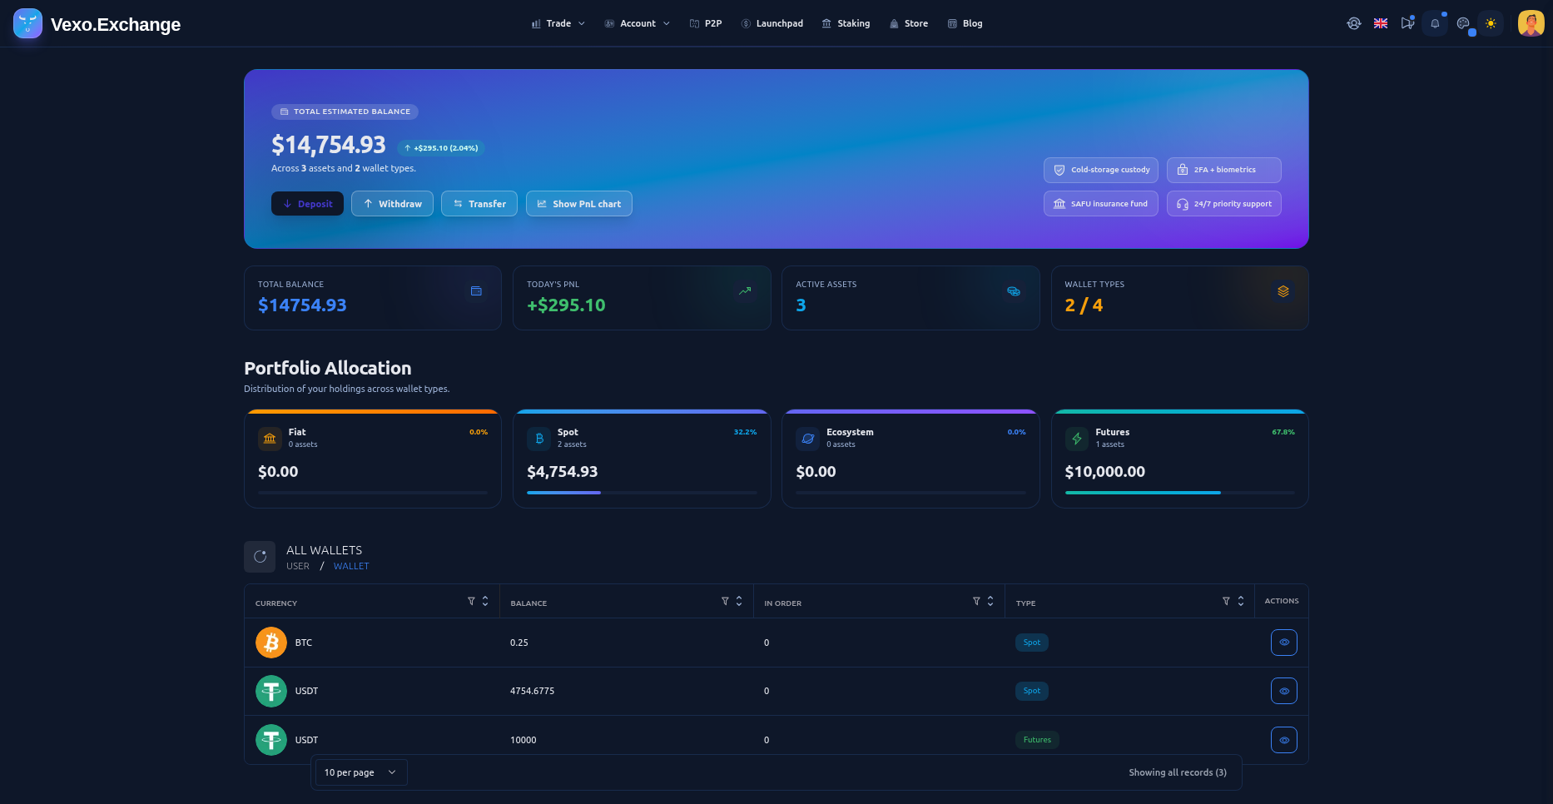Viewport: 1553px width, 804px height.
Task: Click SAFU insurance fund badge
Action: [1101, 204]
